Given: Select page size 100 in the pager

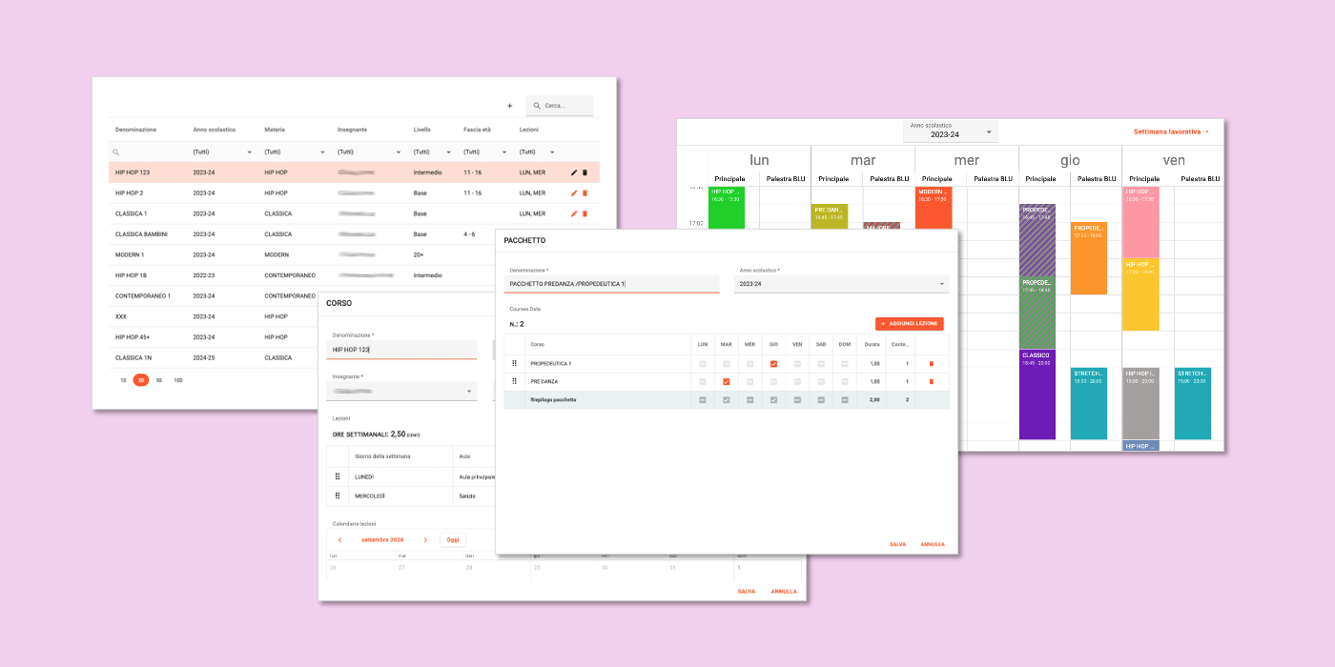Looking at the screenshot, I should pyautogui.click(x=178, y=380).
